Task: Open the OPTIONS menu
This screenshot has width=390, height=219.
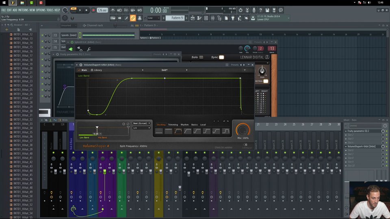Action: [41, 10]
